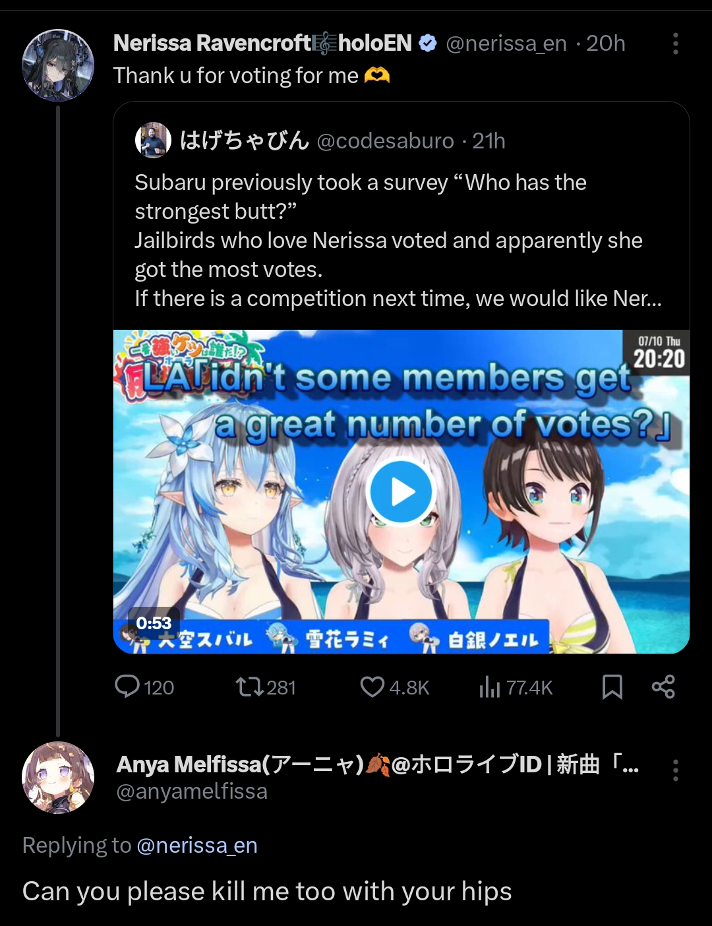Click the 20h timestamp on Nerissa's tweet
The height and width of the screenshot is (926, 712).
click(606, 44)
